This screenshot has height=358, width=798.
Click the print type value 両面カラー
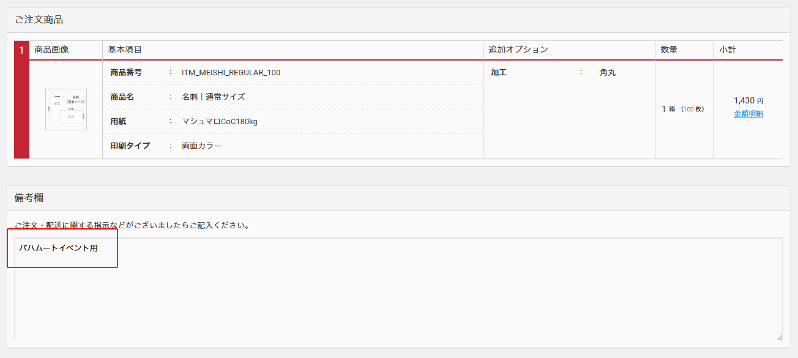click(201, 146)
